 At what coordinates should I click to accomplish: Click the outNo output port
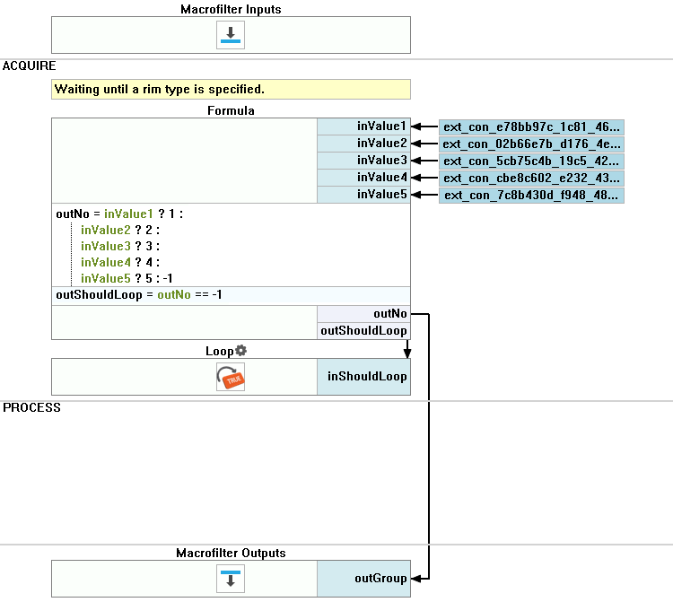pos(363,314)
